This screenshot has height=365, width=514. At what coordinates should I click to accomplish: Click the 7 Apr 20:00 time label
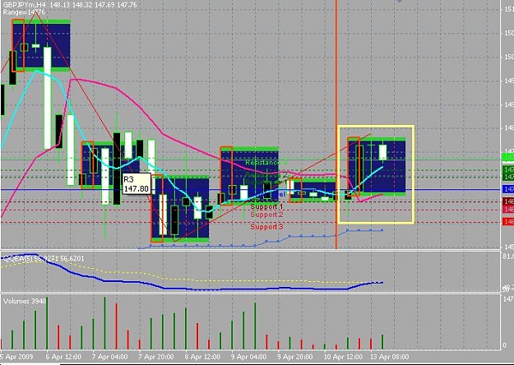156,357
